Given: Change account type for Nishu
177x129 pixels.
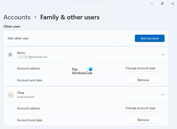Looking at the screenshot, I should (x=140, y=68).
